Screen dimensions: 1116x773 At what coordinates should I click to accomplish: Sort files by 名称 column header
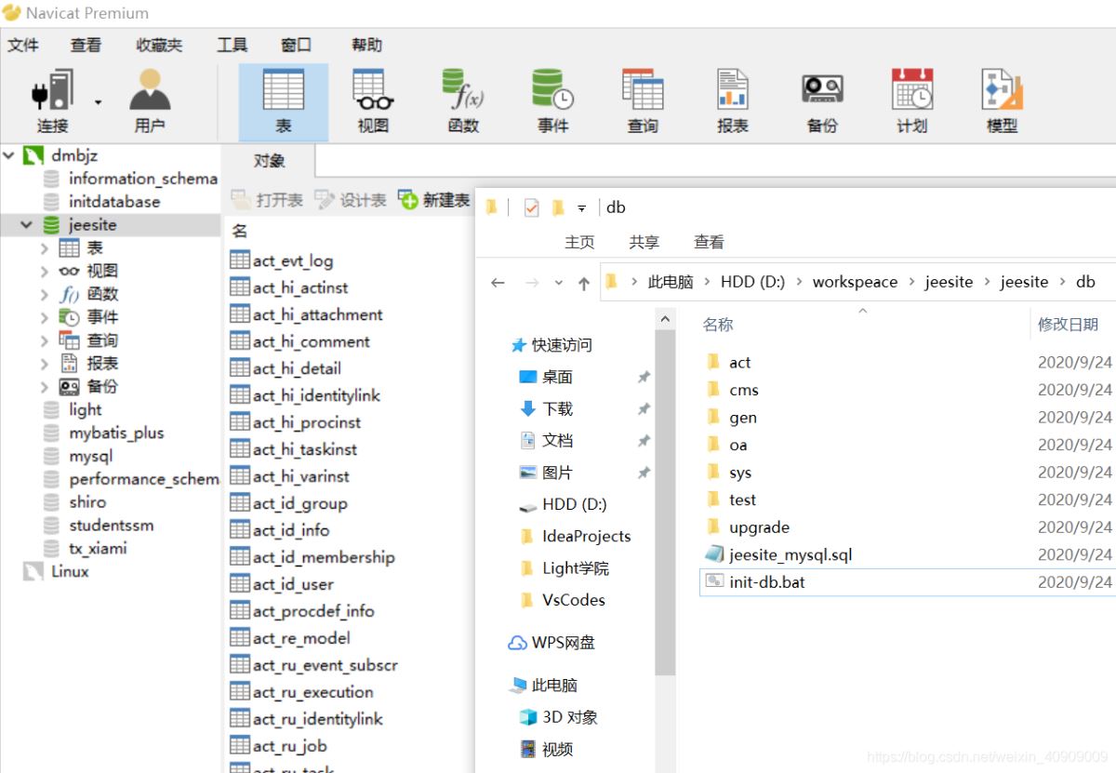(718, 324)
